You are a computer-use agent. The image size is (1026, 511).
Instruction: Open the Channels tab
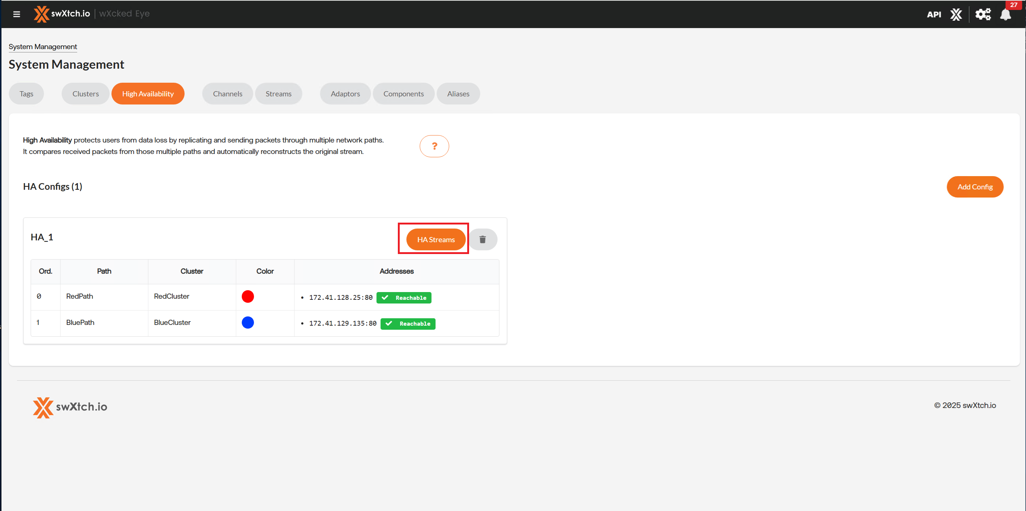[x=227, y=94]
